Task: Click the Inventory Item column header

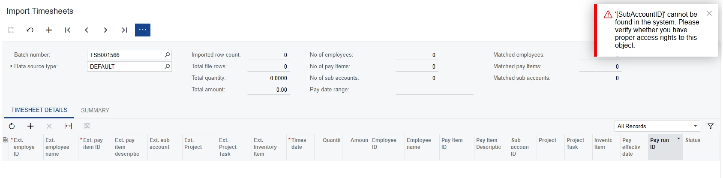Action: 606,147
